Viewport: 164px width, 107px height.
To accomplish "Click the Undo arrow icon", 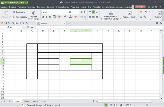I will click(x=27, y=23).
